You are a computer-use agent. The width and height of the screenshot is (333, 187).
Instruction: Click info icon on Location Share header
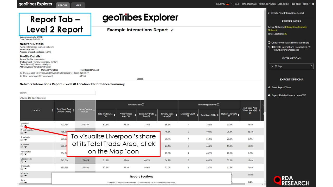(143, 105)
